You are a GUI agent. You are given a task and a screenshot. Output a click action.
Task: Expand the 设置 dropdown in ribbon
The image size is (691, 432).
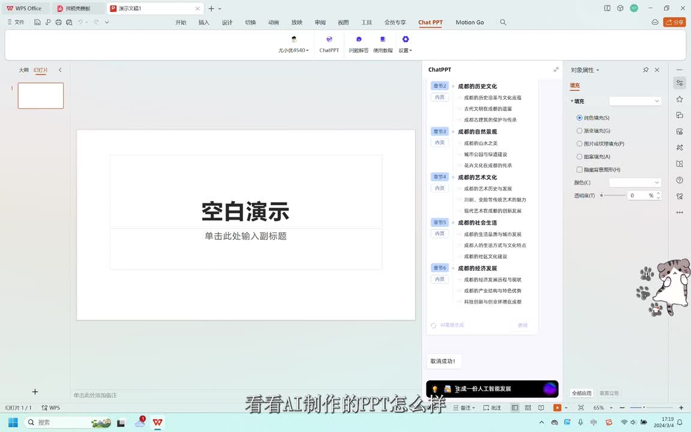pos(405,50)
